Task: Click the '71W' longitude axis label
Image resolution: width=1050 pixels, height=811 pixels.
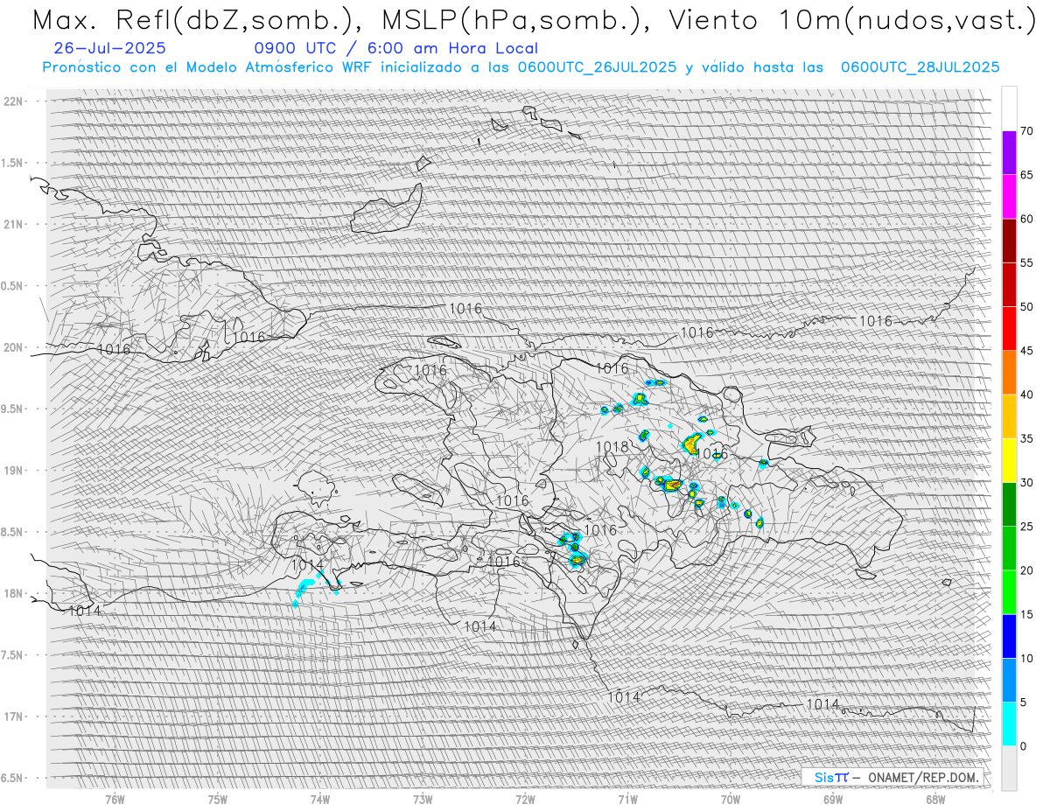Action: click(627, 799)
